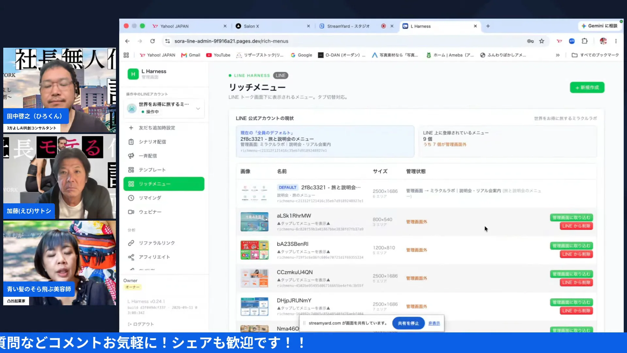Import aLSk1RhrMW menu into 管理画面

pyautogui.click(x=571, y=218)
